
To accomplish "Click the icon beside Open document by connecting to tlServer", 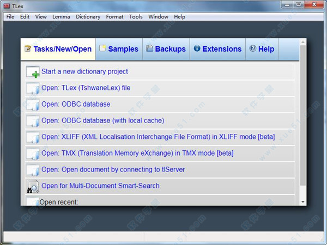I will pos(33,170).
